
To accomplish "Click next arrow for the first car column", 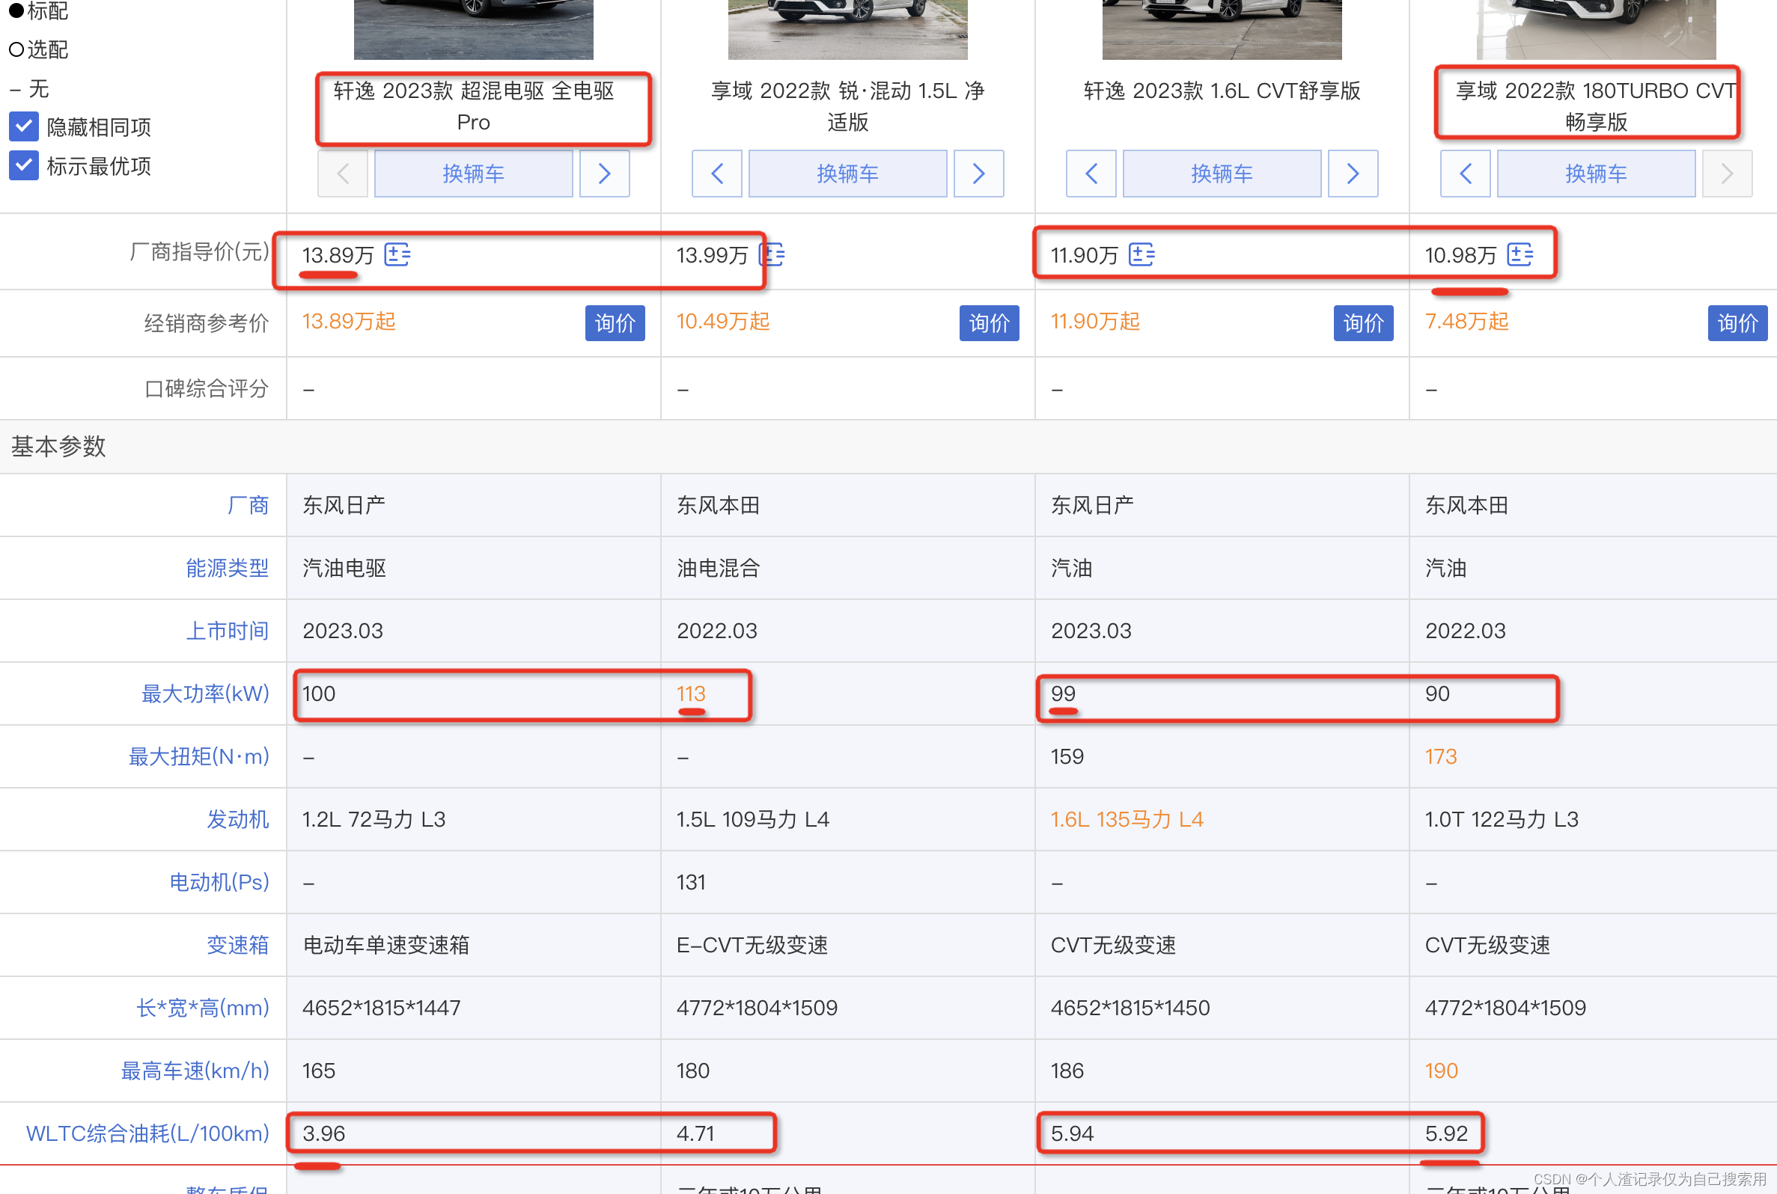I will coord(604,174).
